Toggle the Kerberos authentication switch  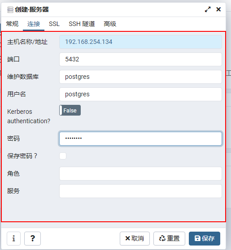click(x=70, y=110)
